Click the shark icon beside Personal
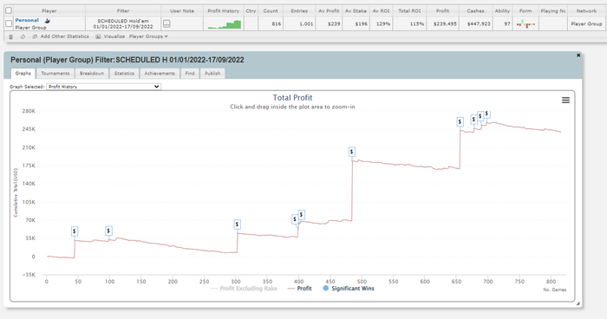The width and height of the screenshot is (607, 319). 48,21
